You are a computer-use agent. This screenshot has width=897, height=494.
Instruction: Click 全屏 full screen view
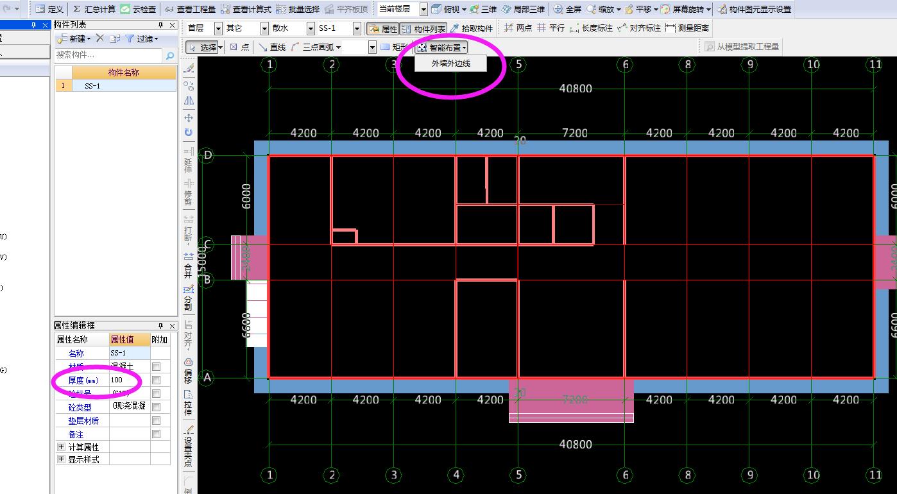(x=567, y=10)
